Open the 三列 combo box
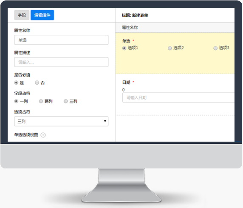243x208 pixels. [61, 121]
